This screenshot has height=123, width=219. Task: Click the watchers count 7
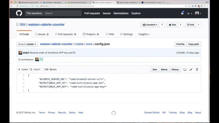[162, 25]
